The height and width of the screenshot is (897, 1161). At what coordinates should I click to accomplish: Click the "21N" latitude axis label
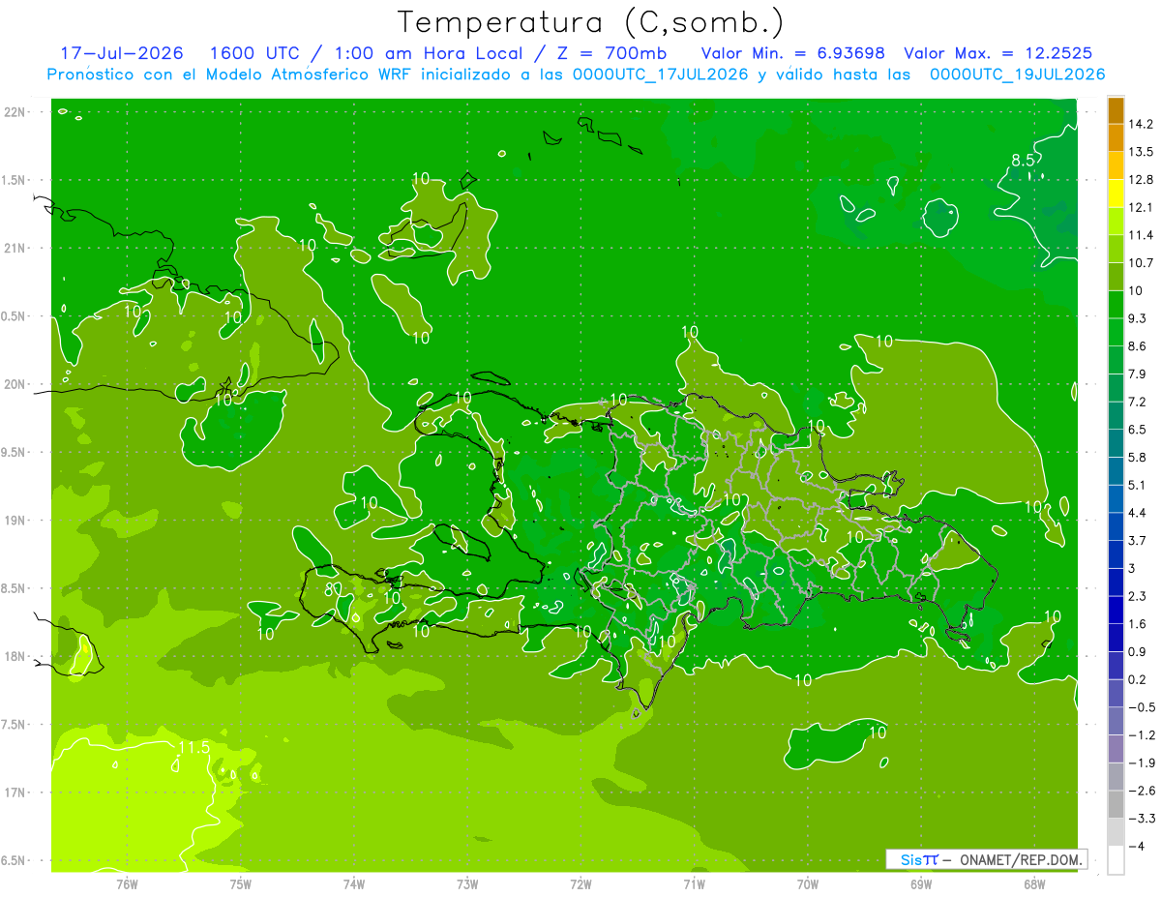point(15,248)
